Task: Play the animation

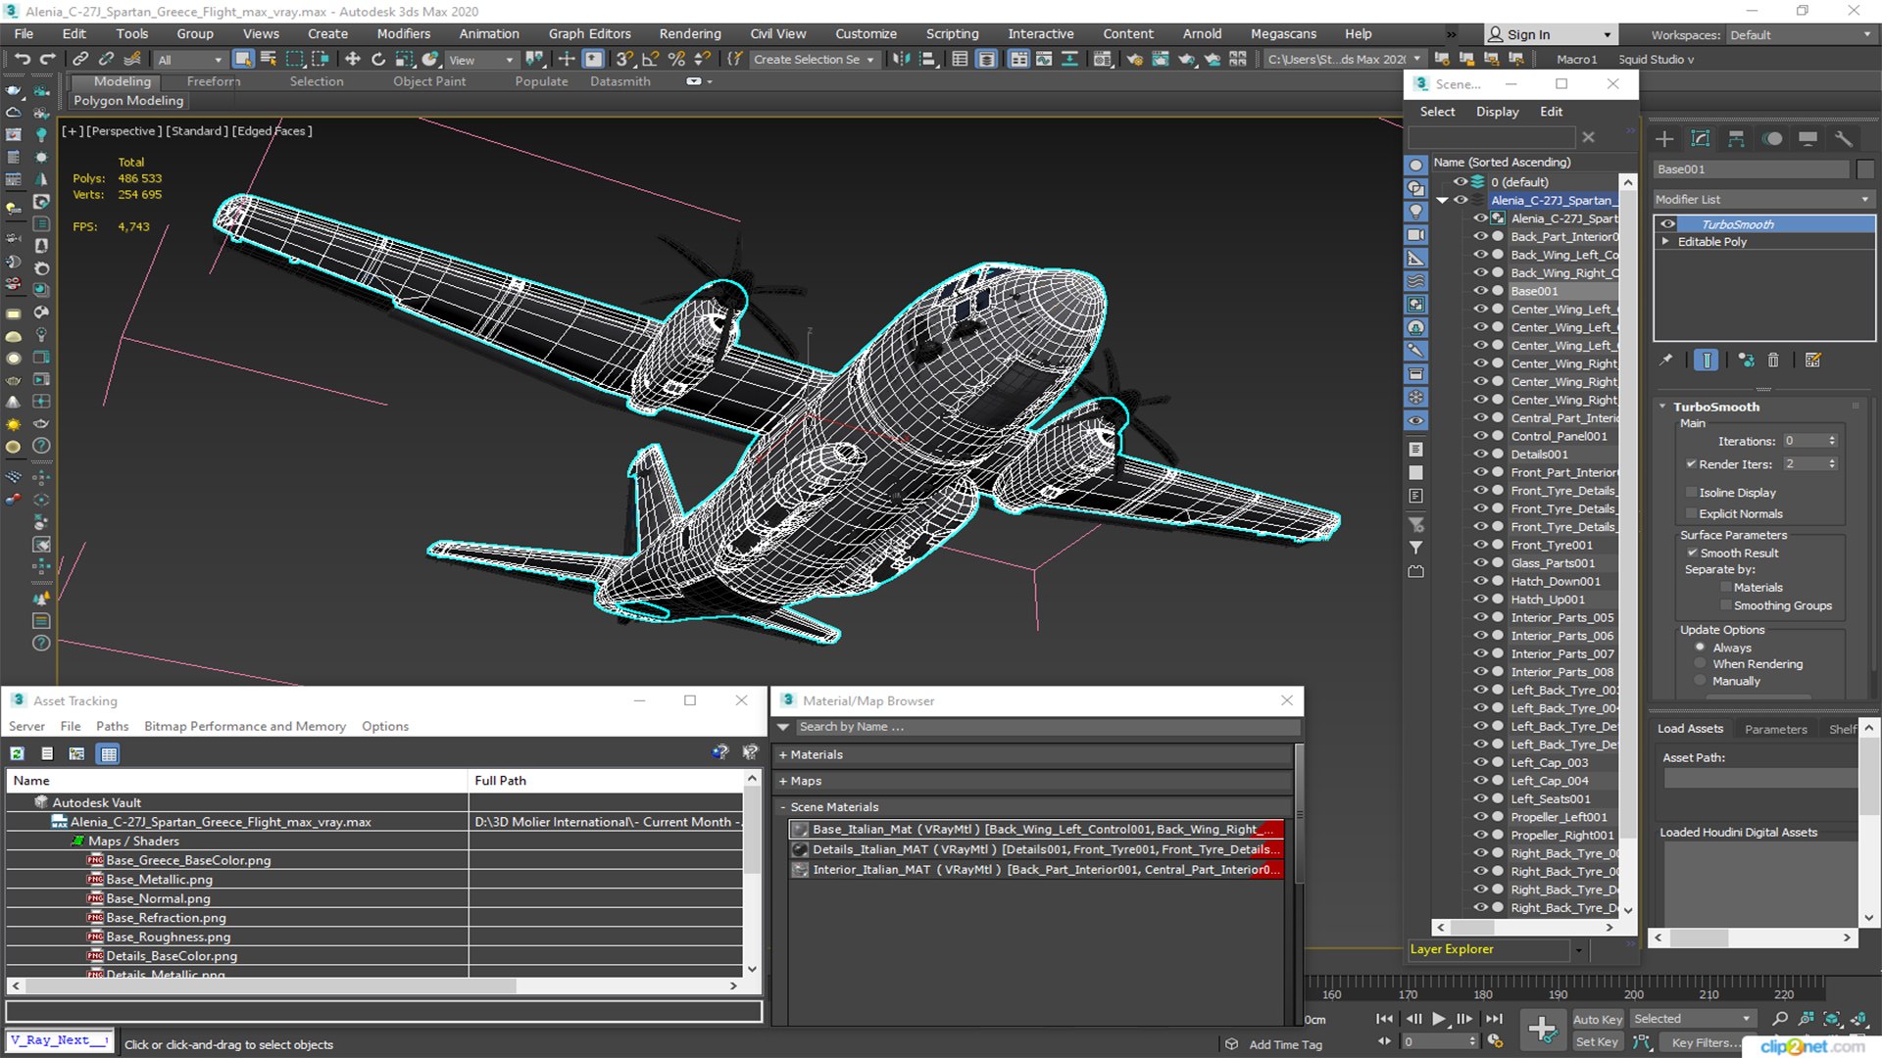Action: (x=1438, y=1019)
